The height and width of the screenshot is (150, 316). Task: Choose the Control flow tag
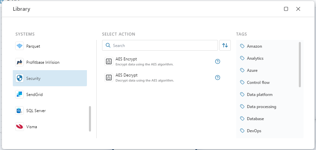pos(258,83)
